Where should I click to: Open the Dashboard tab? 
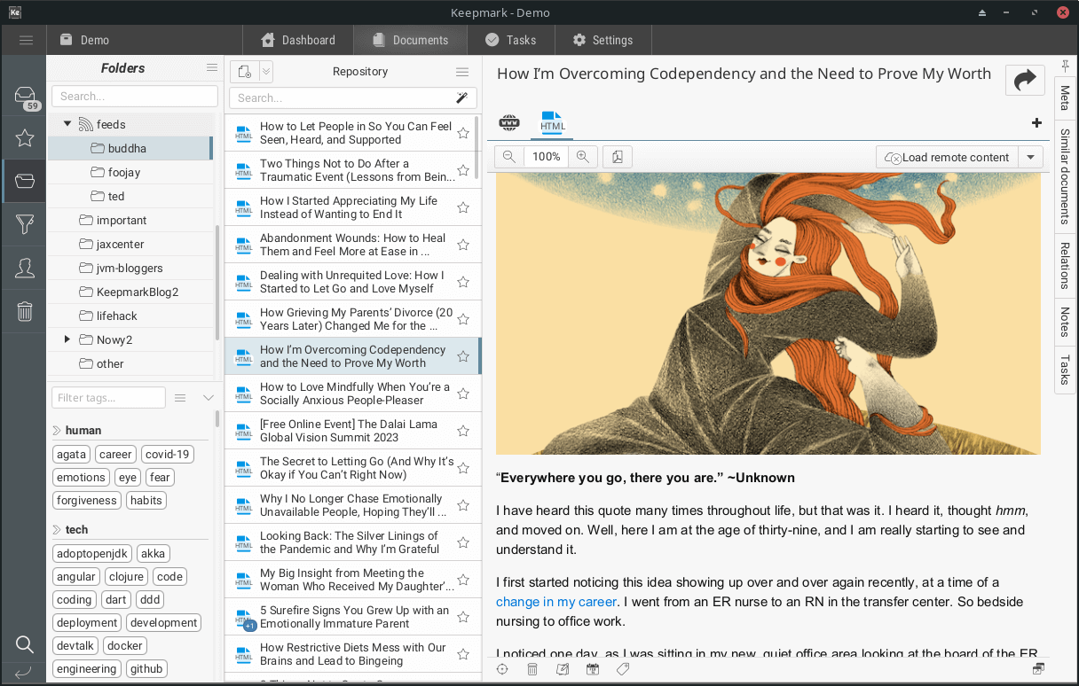tap(298, 40)
